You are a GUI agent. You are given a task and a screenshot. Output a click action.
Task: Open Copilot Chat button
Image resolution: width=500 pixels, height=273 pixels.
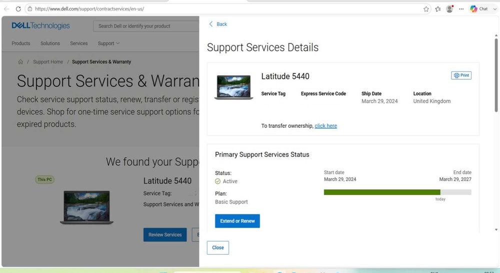coord(479,9)
